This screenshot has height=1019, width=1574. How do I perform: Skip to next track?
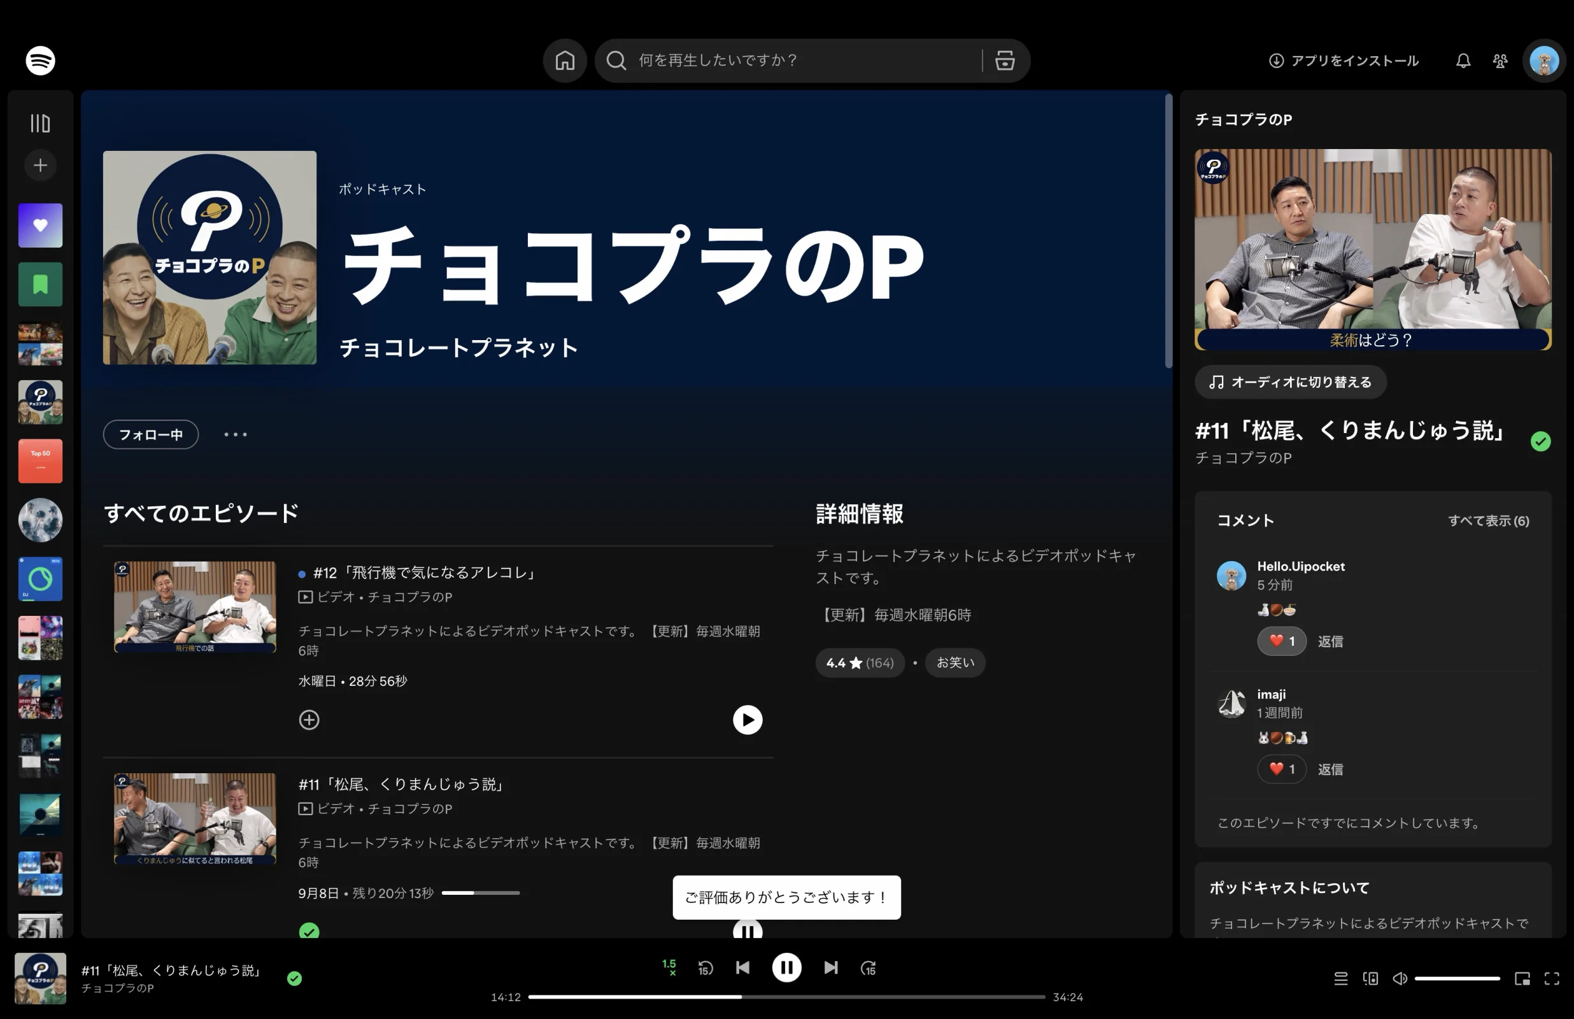coord(831,968)
